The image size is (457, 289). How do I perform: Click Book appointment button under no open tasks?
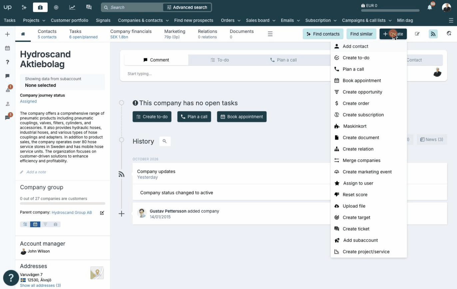[x=242, y=117]
